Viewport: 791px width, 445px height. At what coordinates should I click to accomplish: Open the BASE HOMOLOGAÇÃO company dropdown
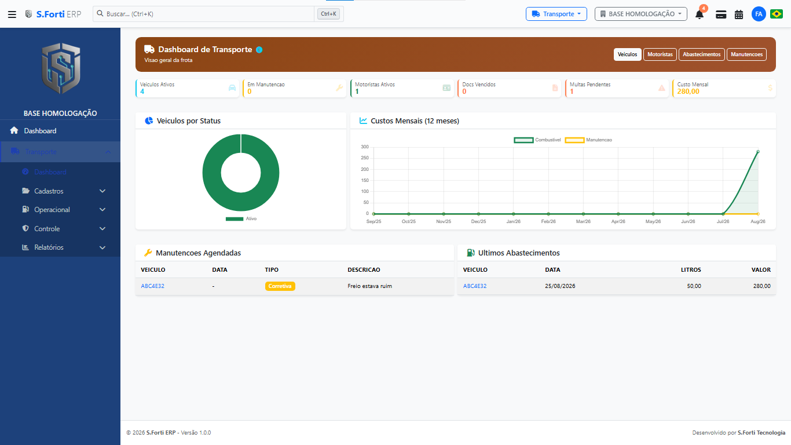640,14
